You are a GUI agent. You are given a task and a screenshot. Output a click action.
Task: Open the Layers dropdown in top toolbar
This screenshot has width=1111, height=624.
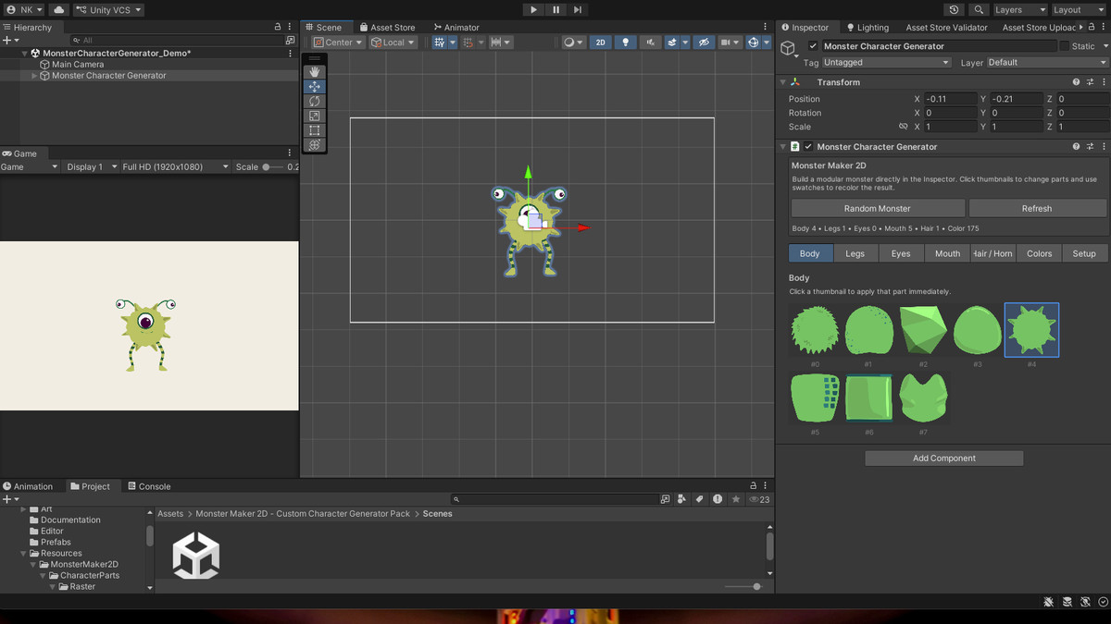[x=1019, y=9]
